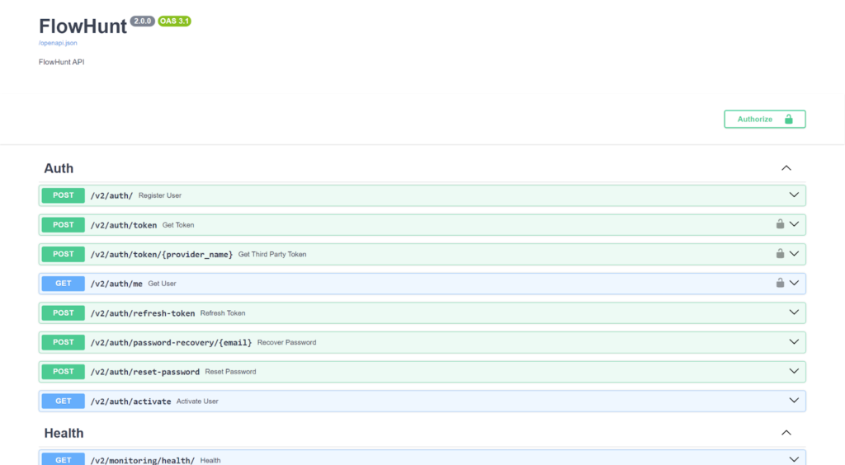
Task: Collapse the Health section chevron
Action: [x=786, y=433]
